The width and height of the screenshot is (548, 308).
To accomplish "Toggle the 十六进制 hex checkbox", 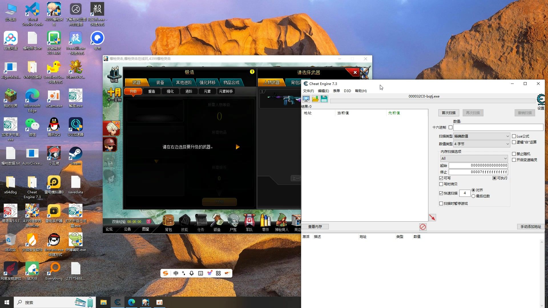I will [450, 127].
